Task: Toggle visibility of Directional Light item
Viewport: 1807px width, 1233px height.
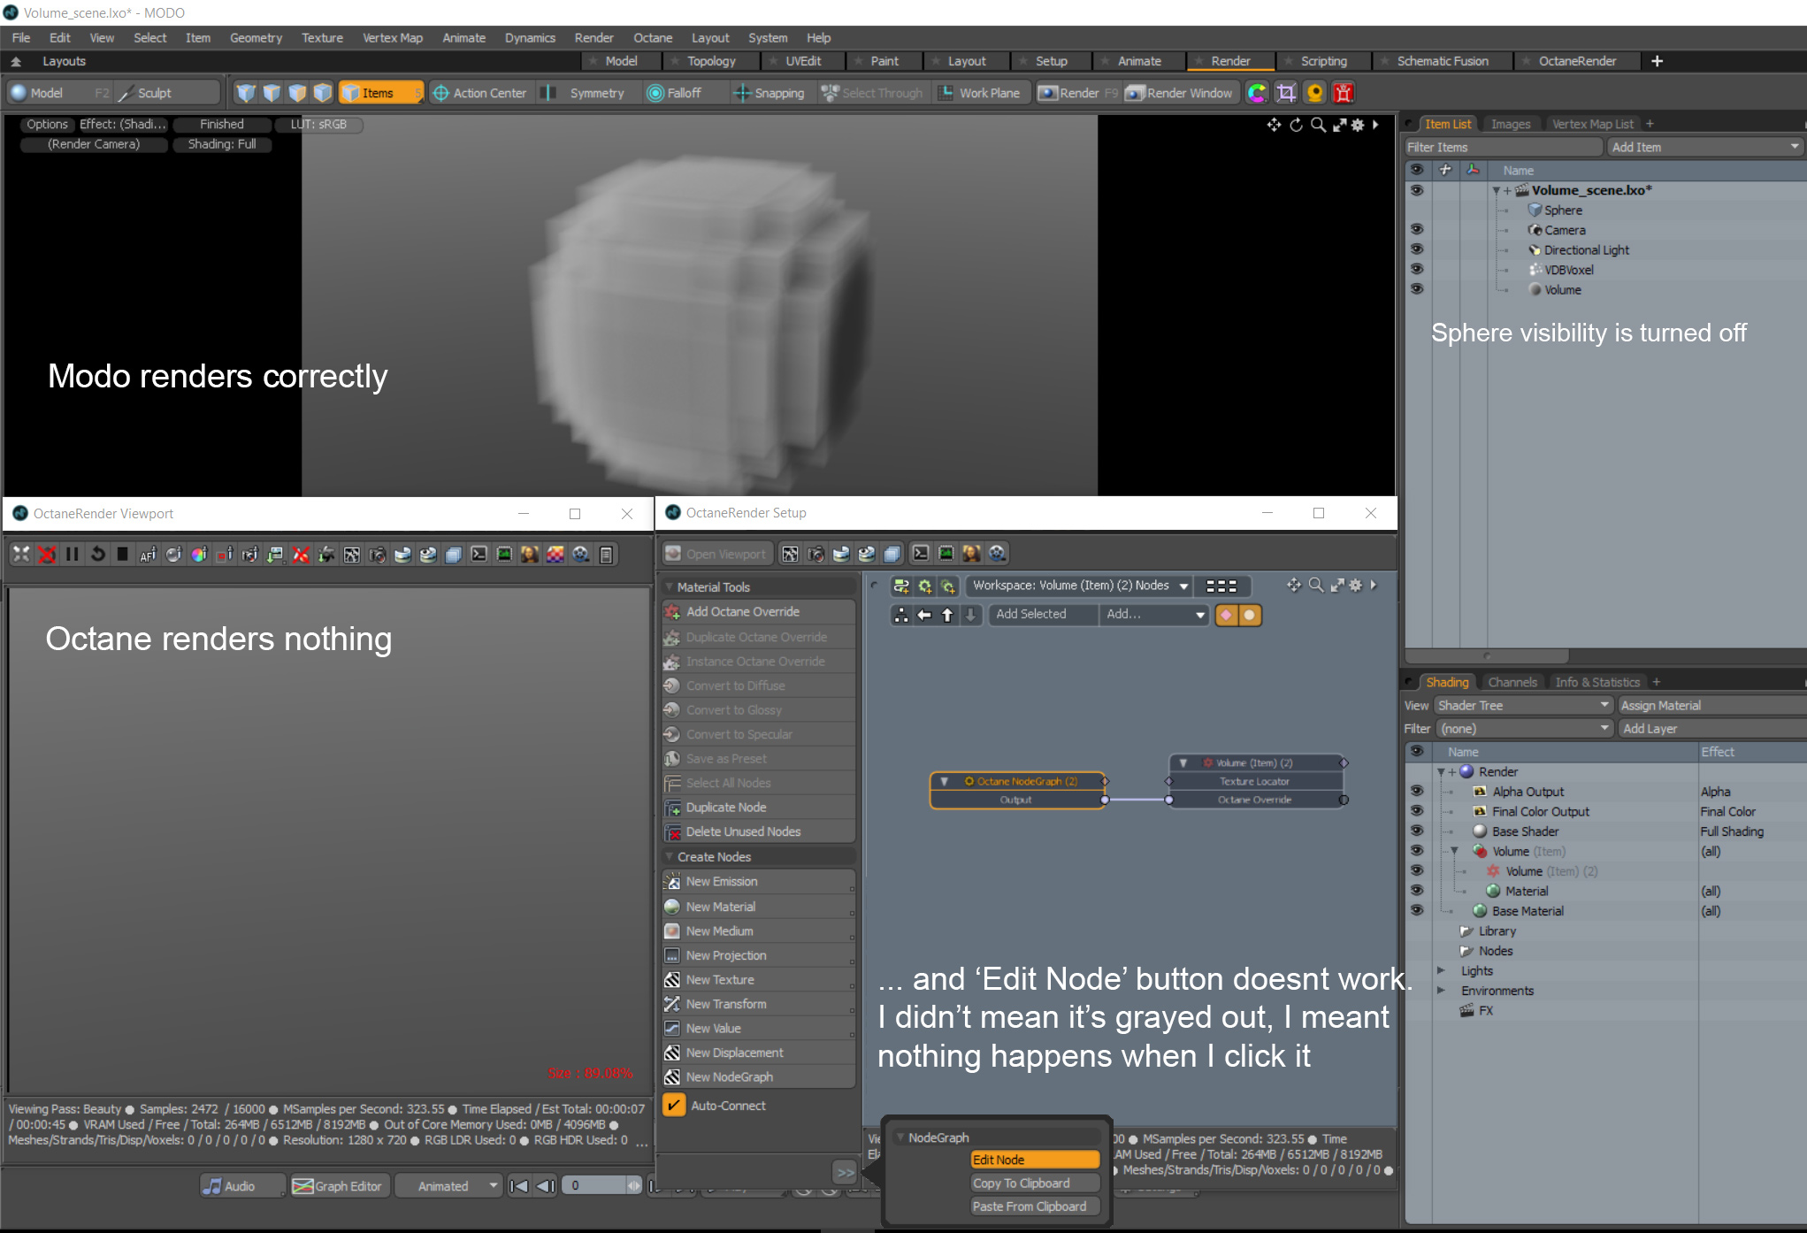Action: click(1417, 249)
